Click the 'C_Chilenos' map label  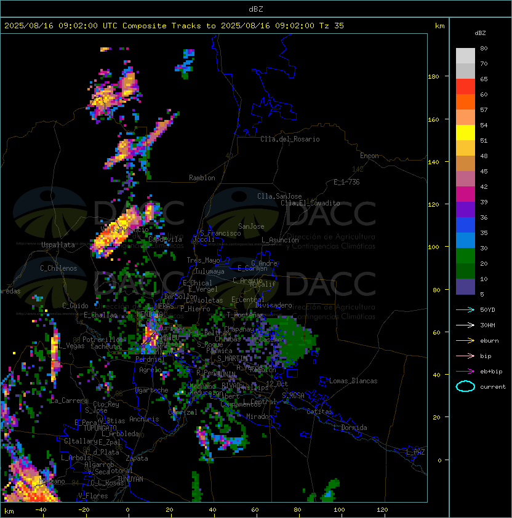click(x=58, y=268)
